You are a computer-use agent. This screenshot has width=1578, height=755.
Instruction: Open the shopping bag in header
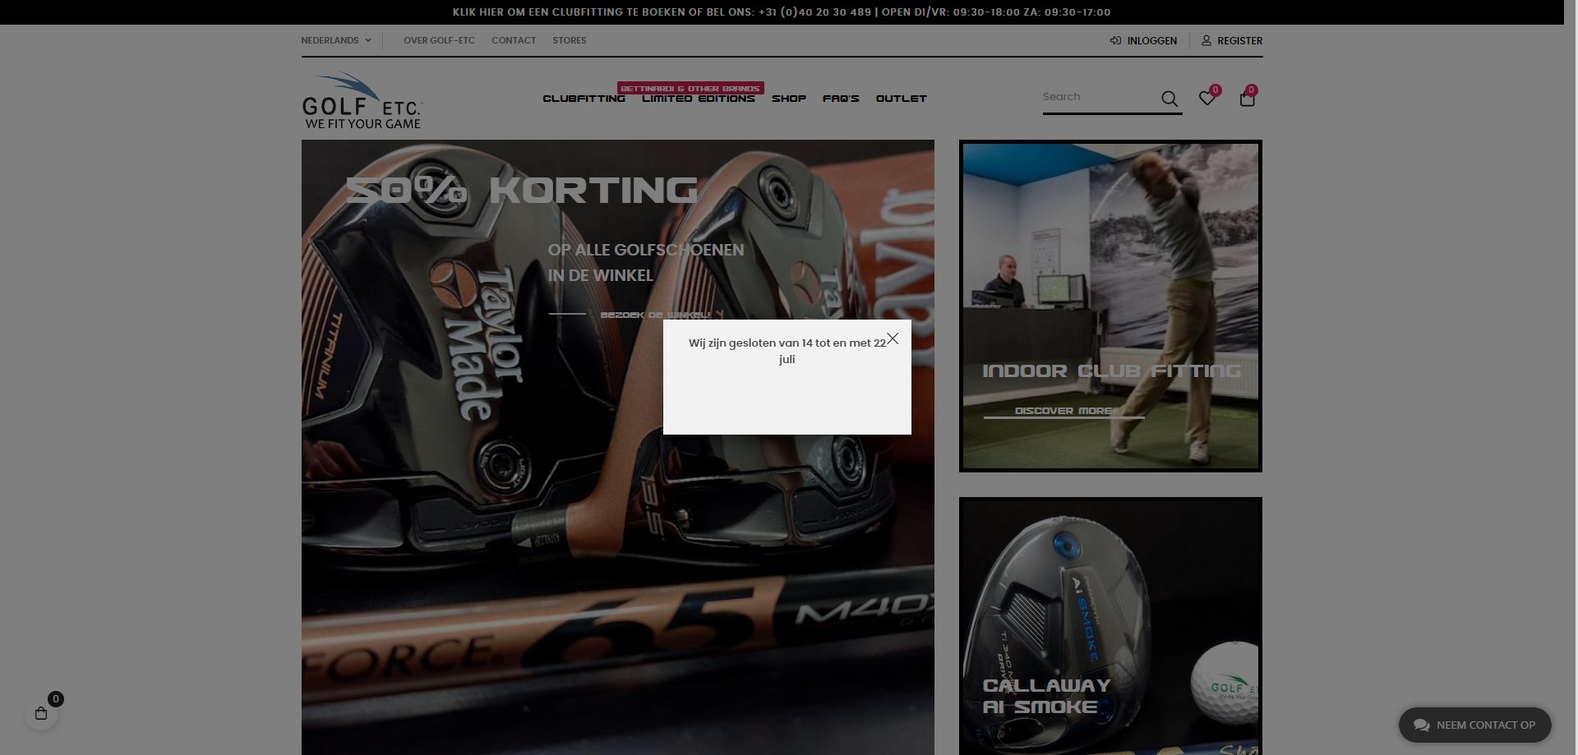pos(1247,99)
